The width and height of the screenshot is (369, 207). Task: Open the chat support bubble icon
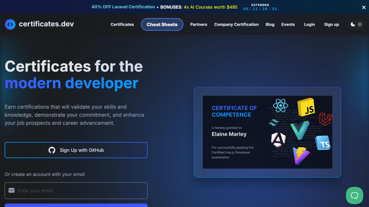tap(355, 195)
